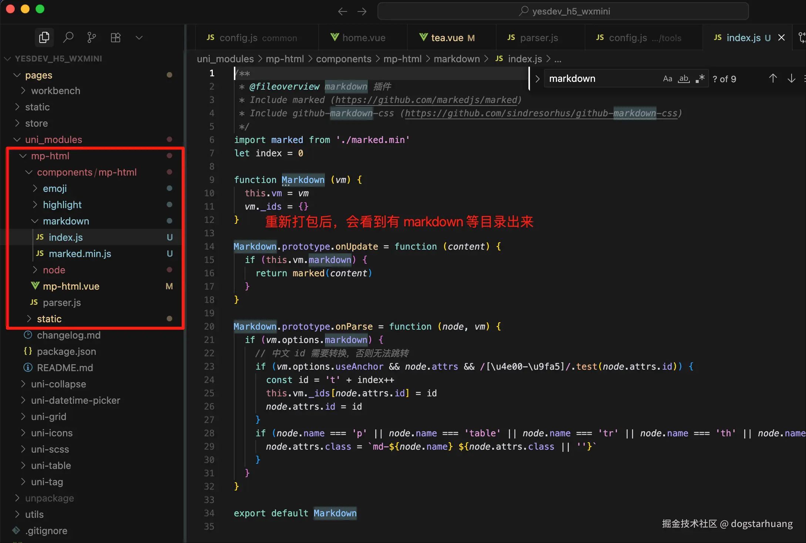Screen dimensions: 806x543
Task: Open the Search view icon
Action: point(68,37)
